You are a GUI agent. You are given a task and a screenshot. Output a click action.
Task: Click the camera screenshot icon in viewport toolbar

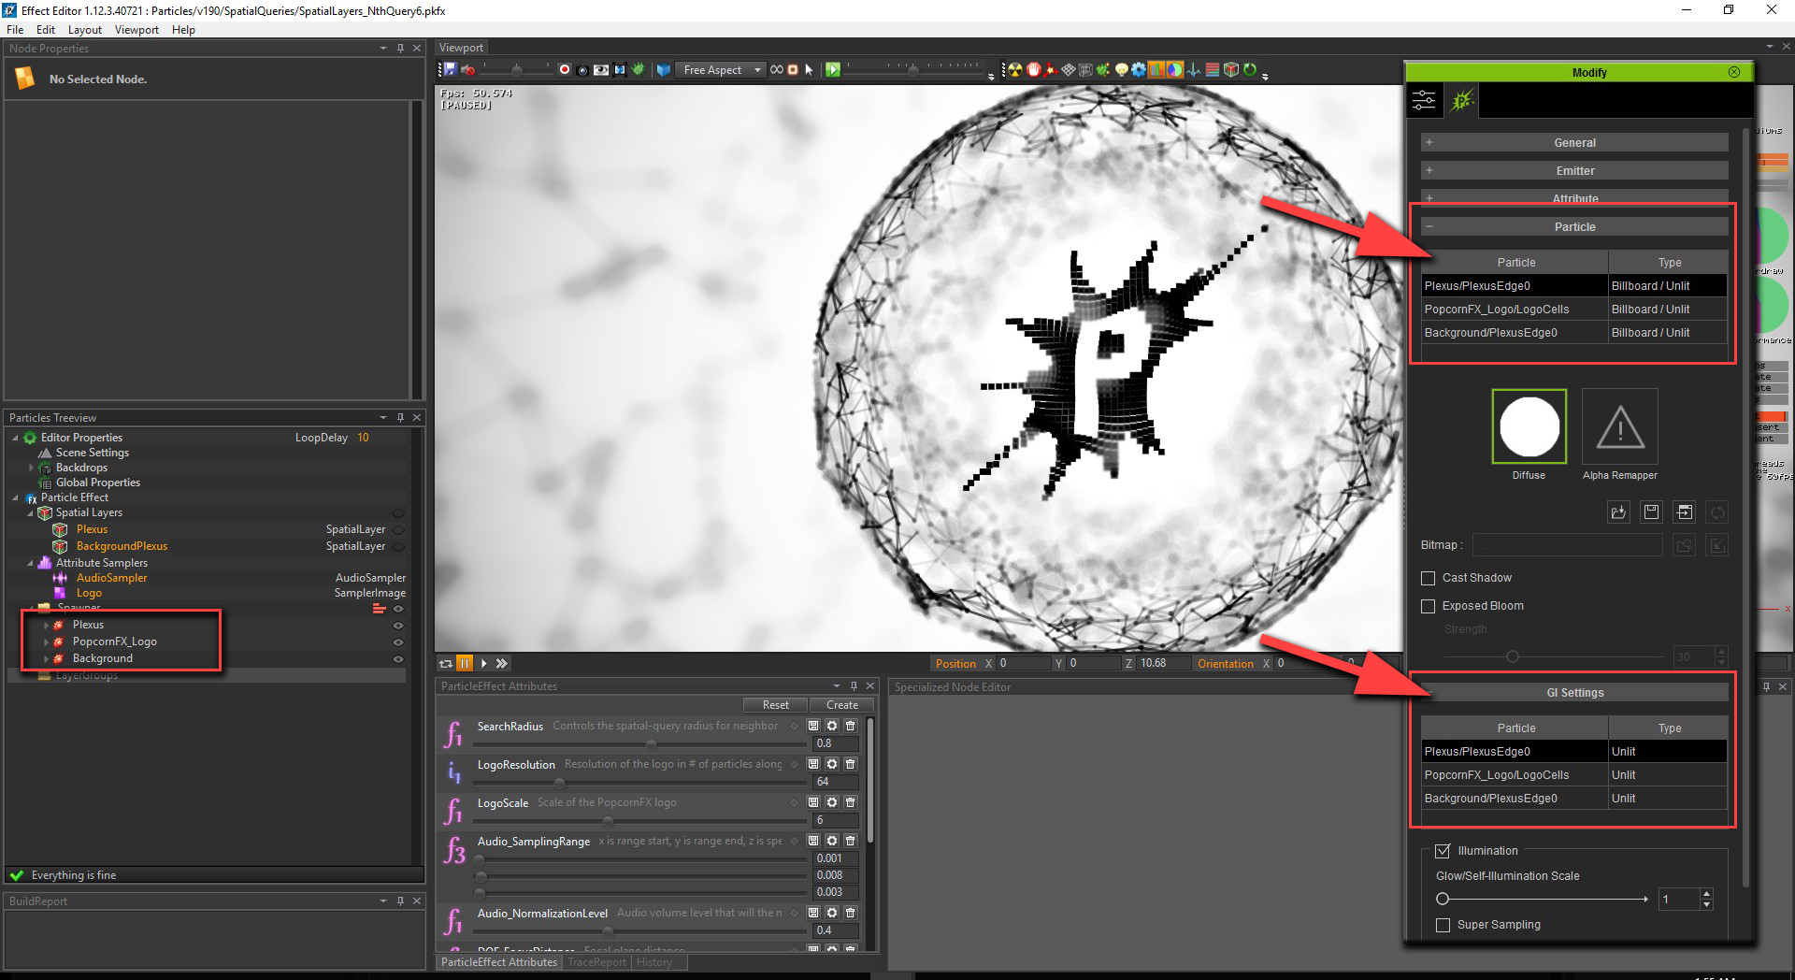pos(582,69)
